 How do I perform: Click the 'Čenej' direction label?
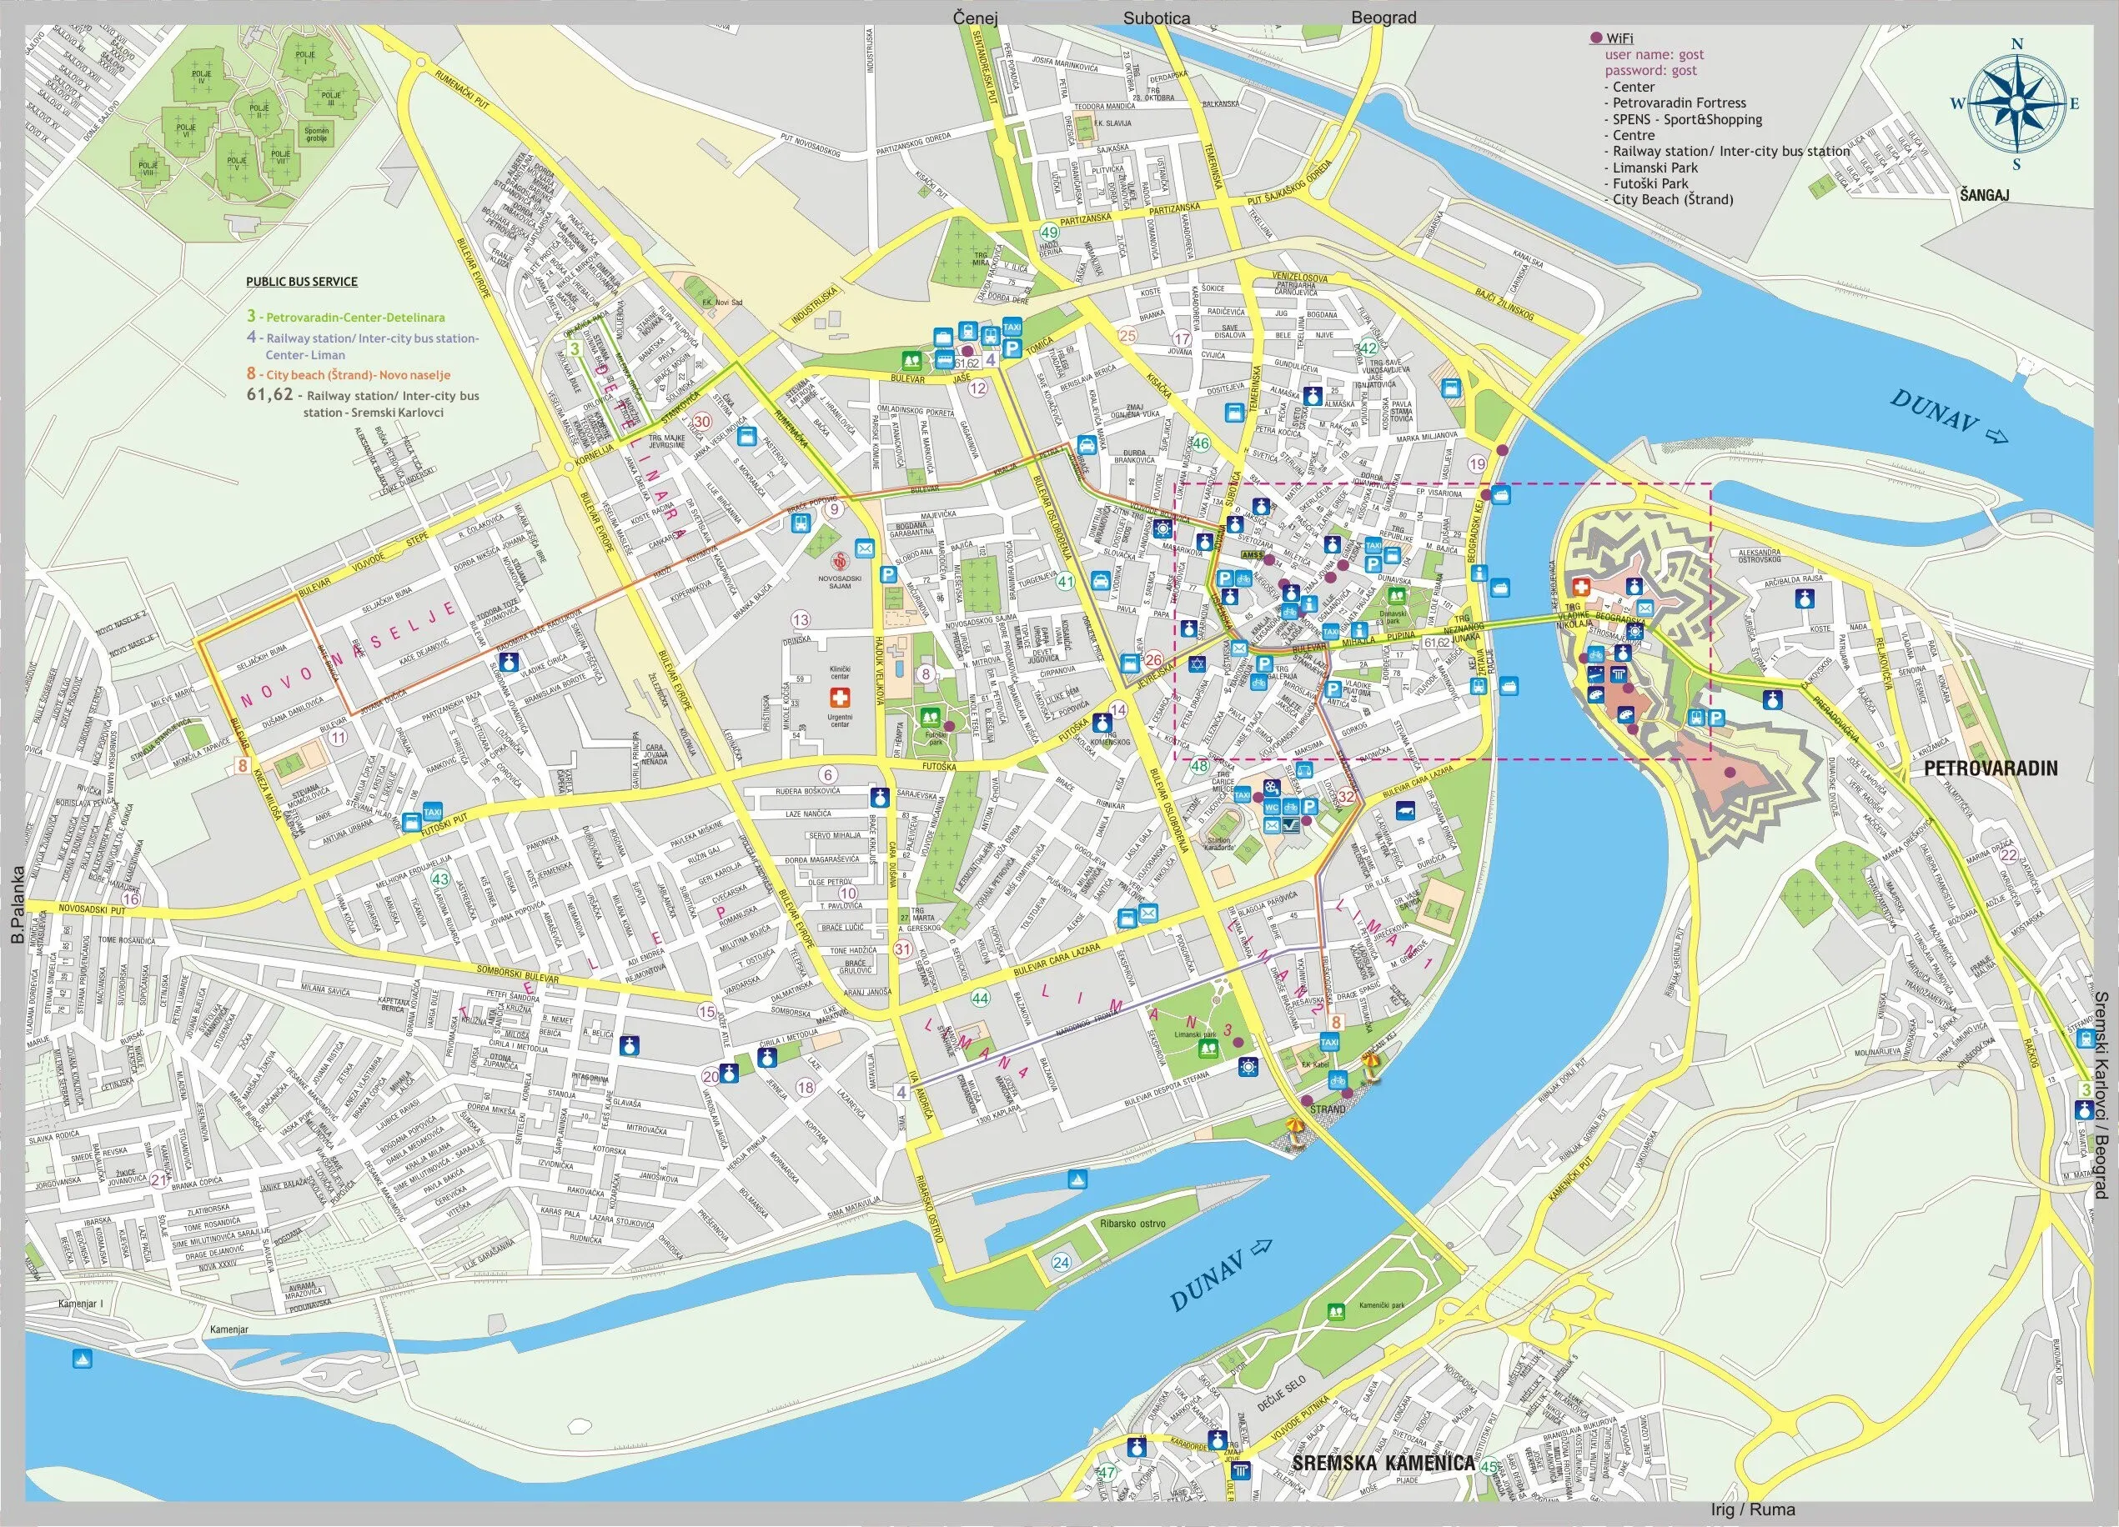976,18
